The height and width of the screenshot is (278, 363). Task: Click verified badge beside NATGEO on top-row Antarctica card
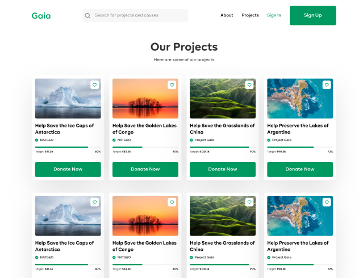point(36,140)
